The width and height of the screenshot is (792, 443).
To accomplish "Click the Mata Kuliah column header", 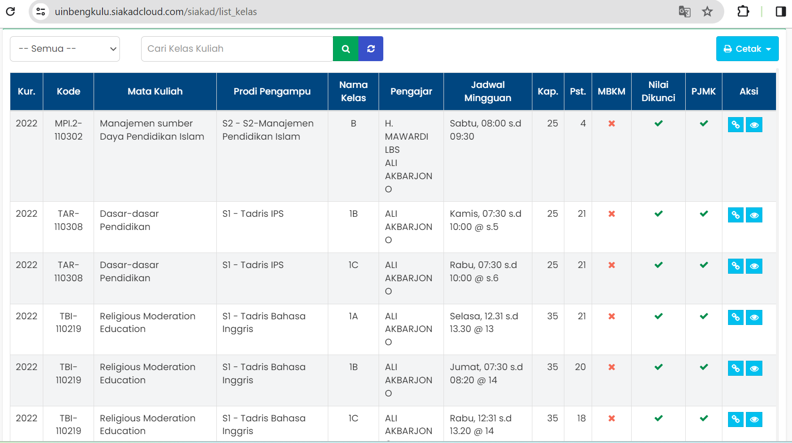I will pos(155,92).
